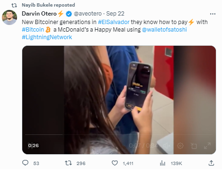Screen dimensions: 222x174
Task: Open the @aveotero handle
Action: pos(88,14)
